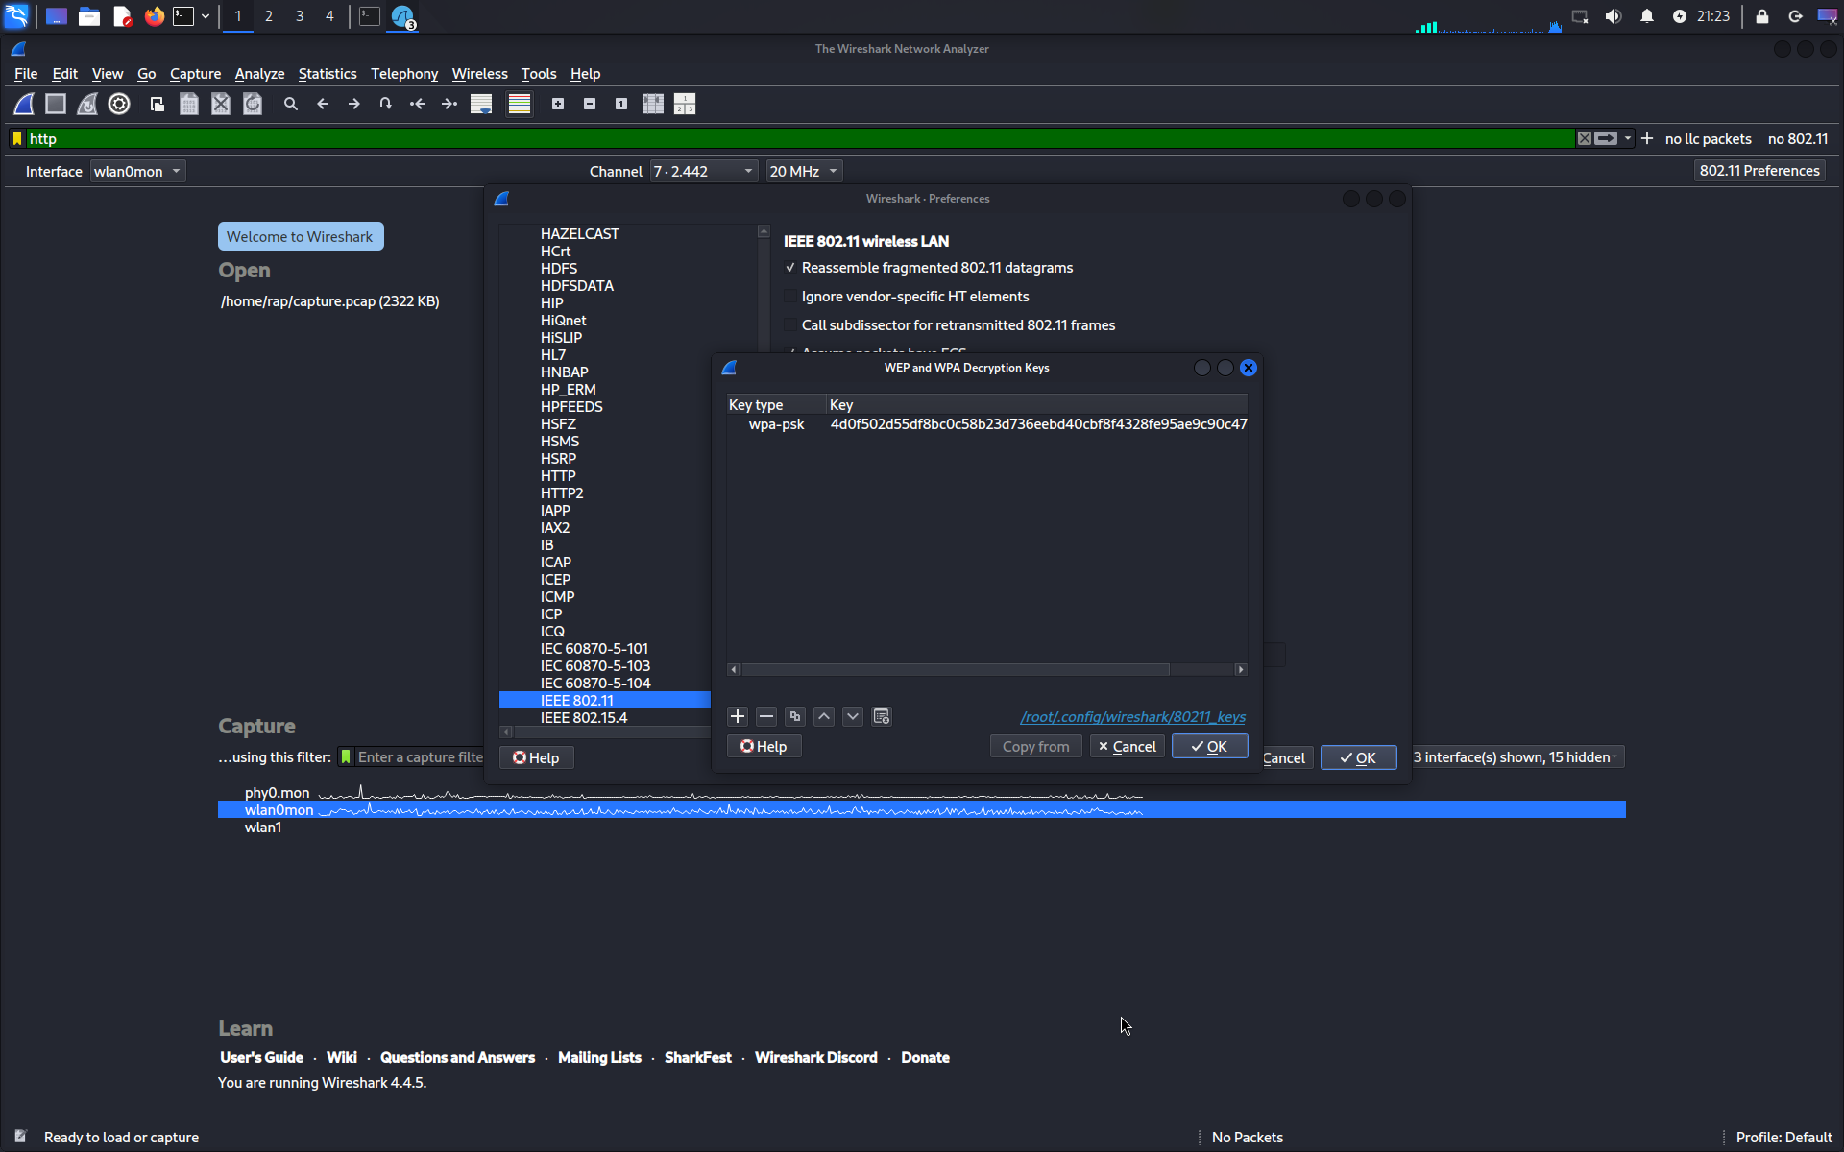The width and height of the screenshot is (1844, 1152).
Task: Open the 20 MHz channel width dropdown
Action: click(804, 171)
